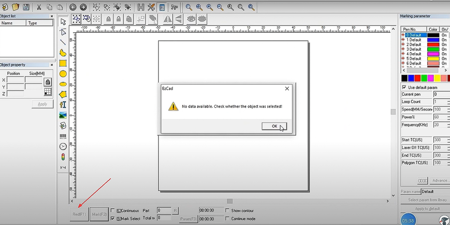Click the Mirror horizontal icon

(167, 19)
